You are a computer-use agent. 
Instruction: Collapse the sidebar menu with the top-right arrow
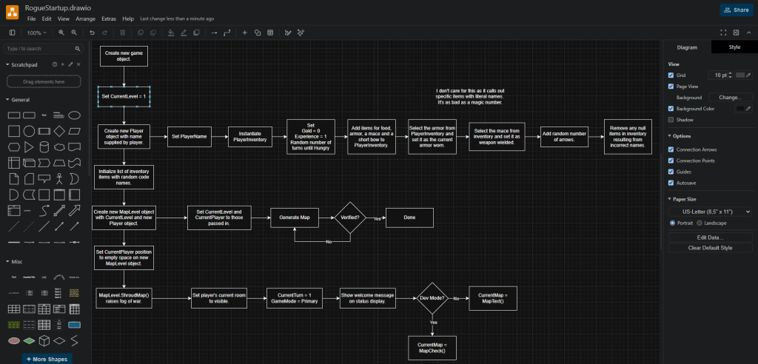coord(748,33)
